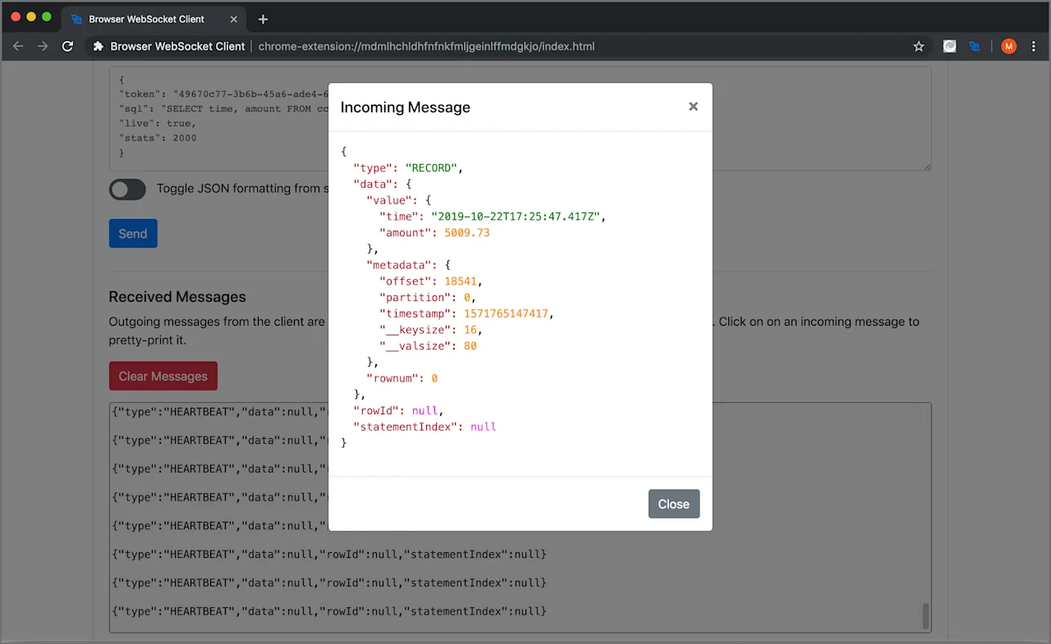1051x644 pixels.
Task: Select the Browser WebSocket Client tab
Action: click(155, 19)
